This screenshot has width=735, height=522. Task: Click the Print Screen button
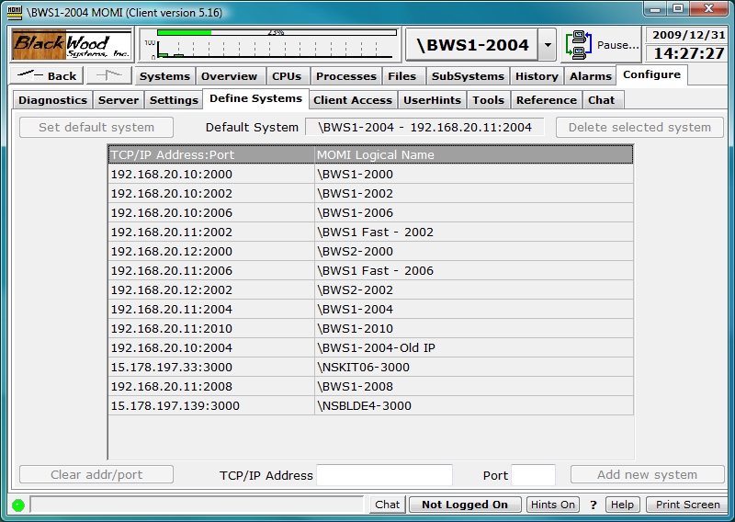click(688, 505)
